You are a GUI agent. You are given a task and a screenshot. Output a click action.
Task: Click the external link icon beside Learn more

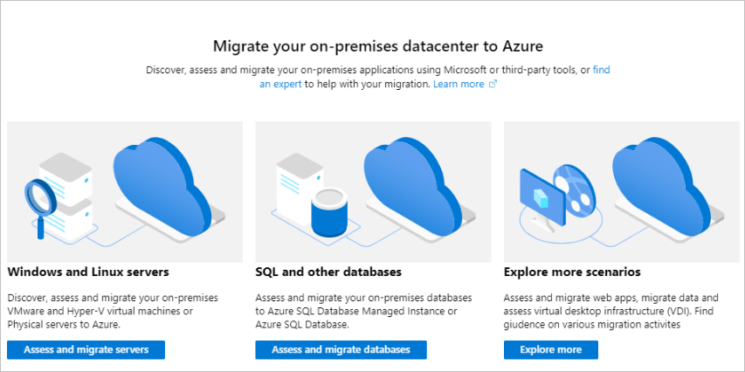click(x=493, y=84)
